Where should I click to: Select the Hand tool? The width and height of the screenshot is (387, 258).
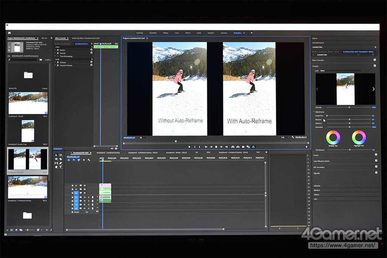tap(56, 167)
